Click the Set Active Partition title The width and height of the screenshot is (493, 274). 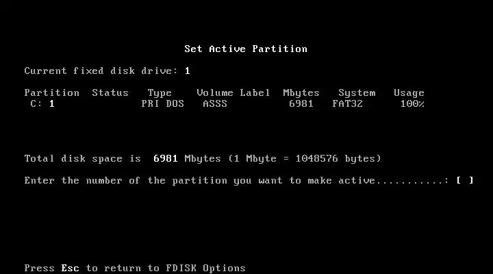pos(246,49)
